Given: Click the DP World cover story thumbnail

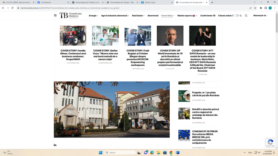Looking at the screenshot, I should [x=170, y=36].
